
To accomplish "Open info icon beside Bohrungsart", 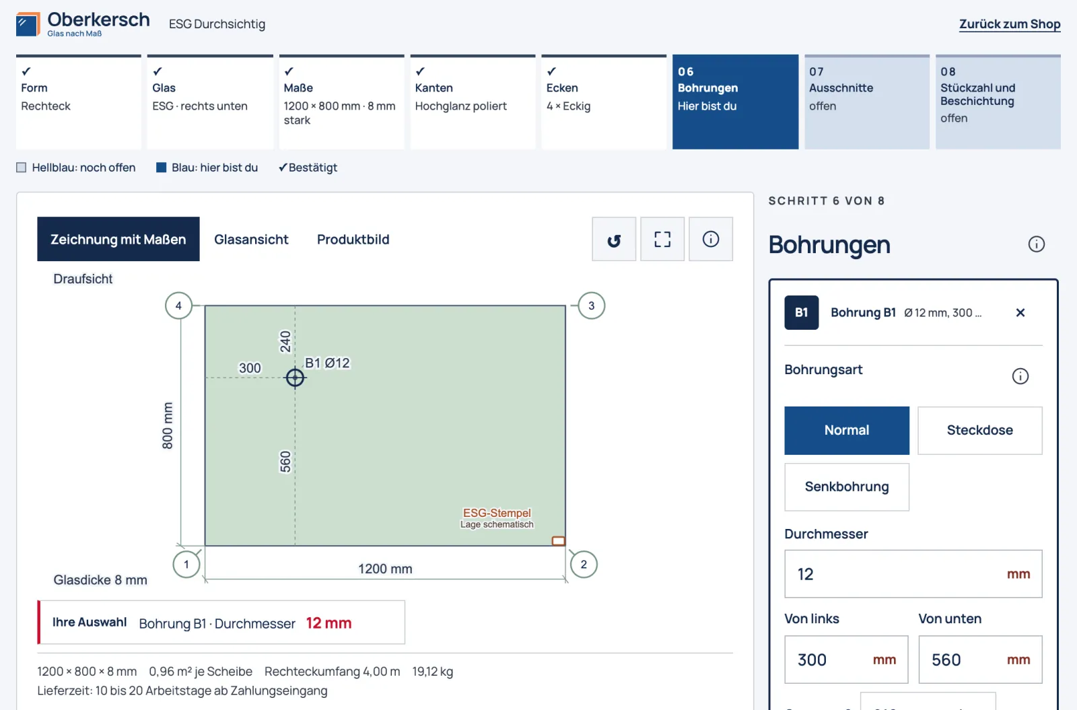I will point(1020,376).
